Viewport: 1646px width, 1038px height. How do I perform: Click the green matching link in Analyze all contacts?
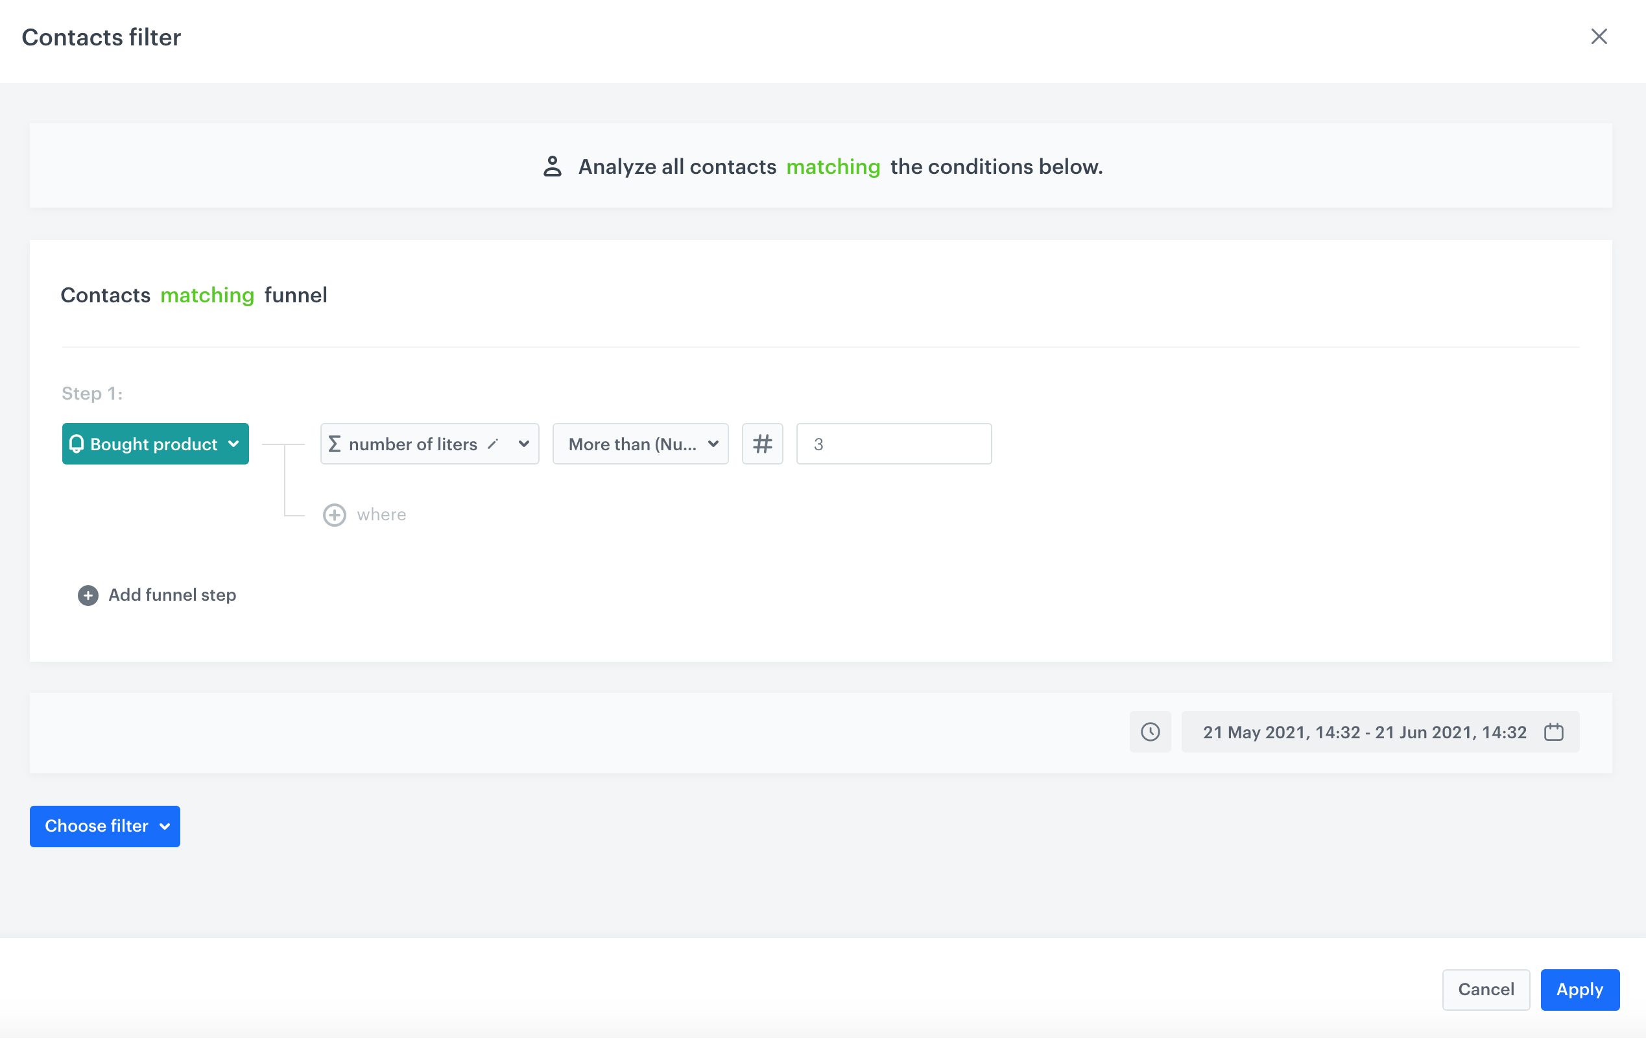pyautogui.click(x=833, y=166)
